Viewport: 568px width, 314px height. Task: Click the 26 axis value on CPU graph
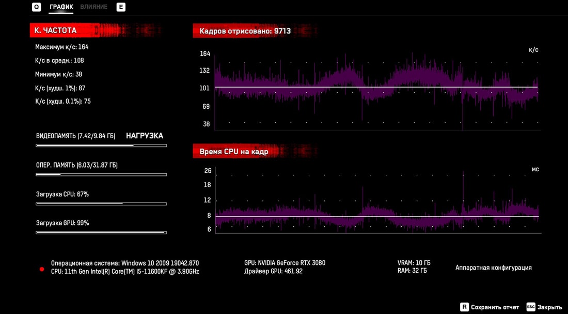click(x=208, y=171)
